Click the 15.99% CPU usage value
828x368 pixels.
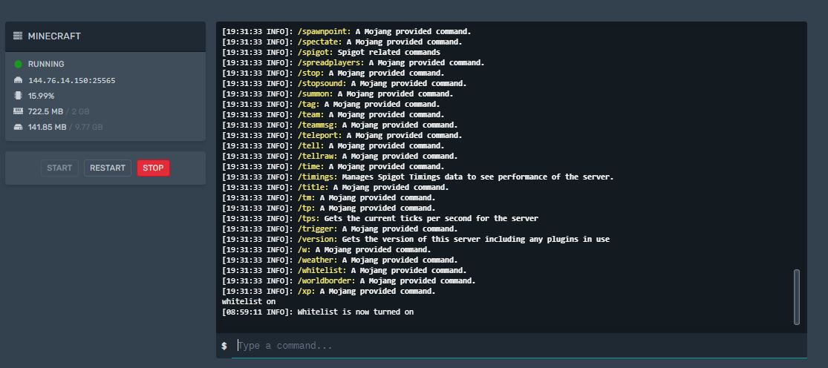[41, 96]
